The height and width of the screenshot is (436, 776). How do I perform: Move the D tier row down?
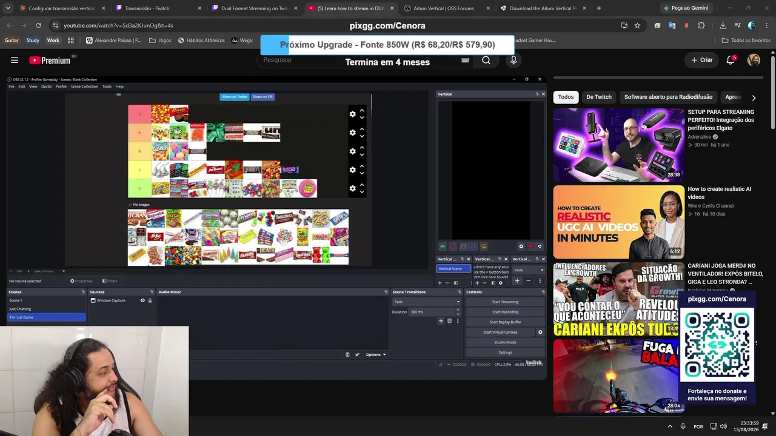(x=362, y=192)
